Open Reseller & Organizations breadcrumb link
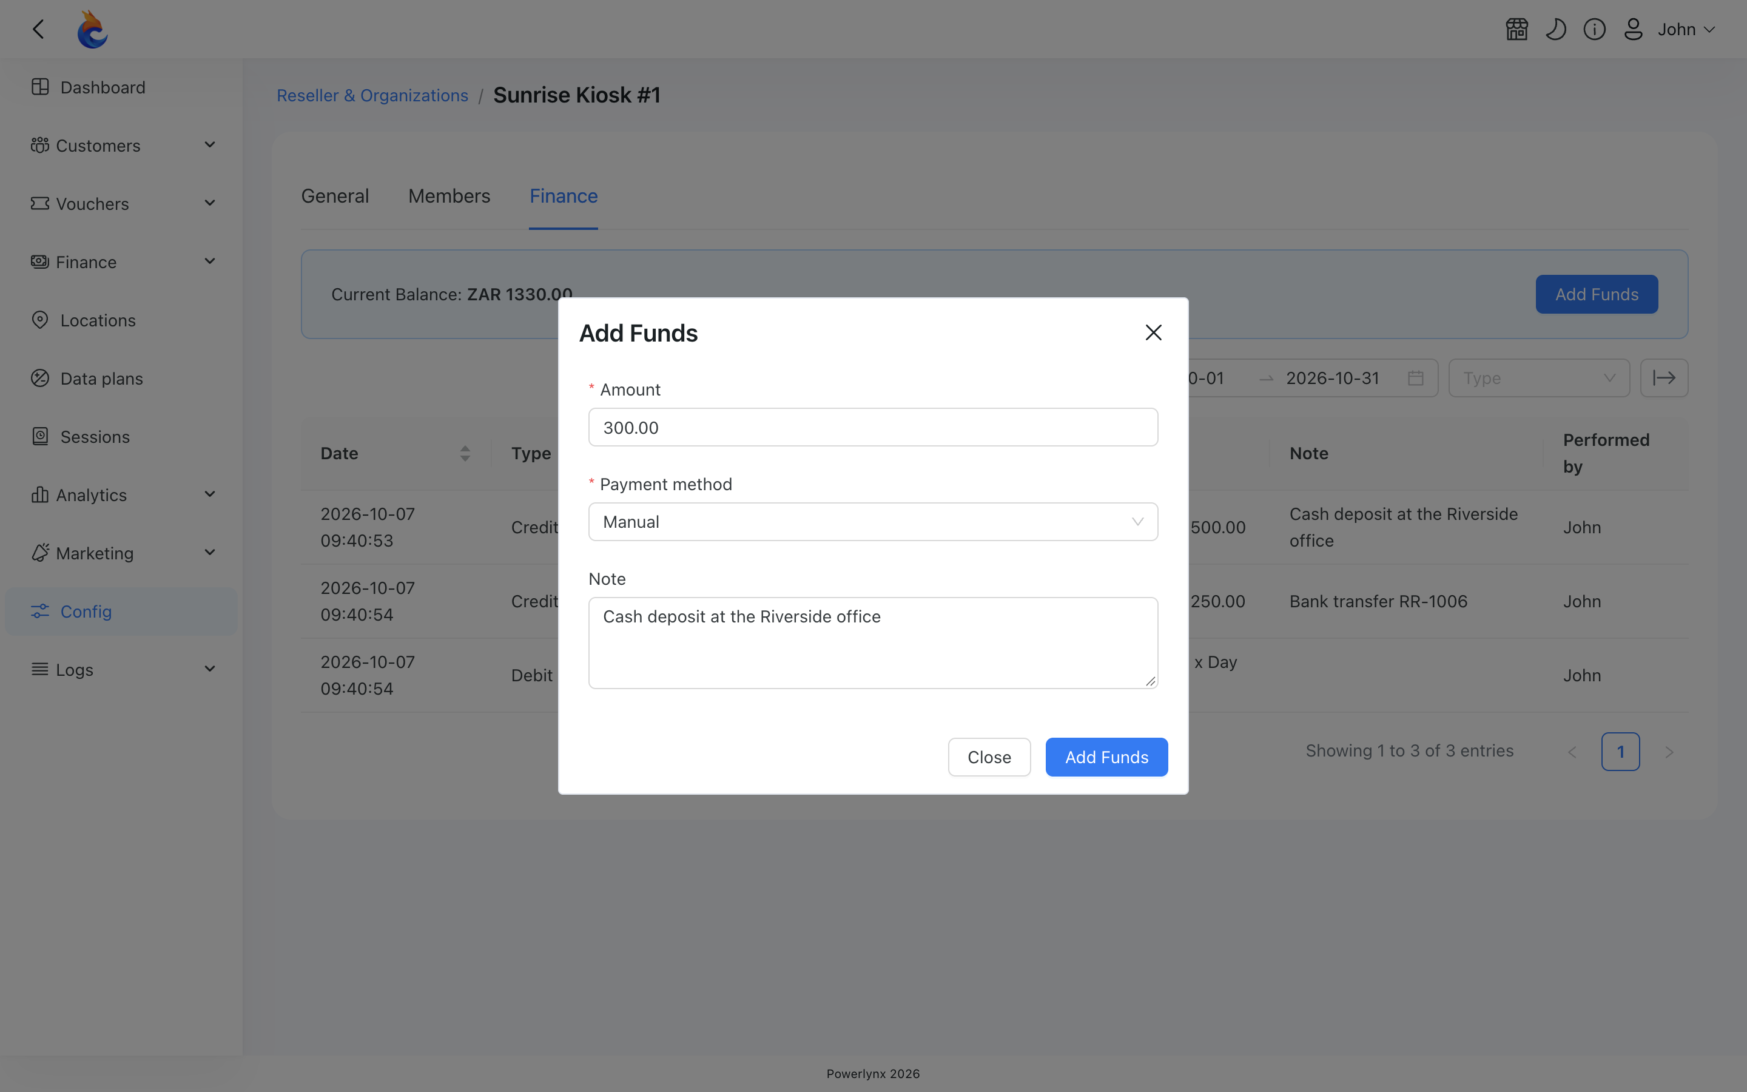The image size is (1747, 1092). click(372, 95)
